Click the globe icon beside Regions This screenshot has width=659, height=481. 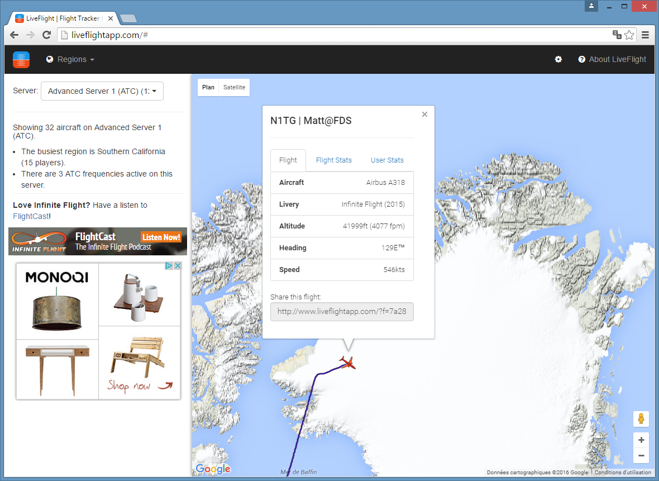coord(50,59)
